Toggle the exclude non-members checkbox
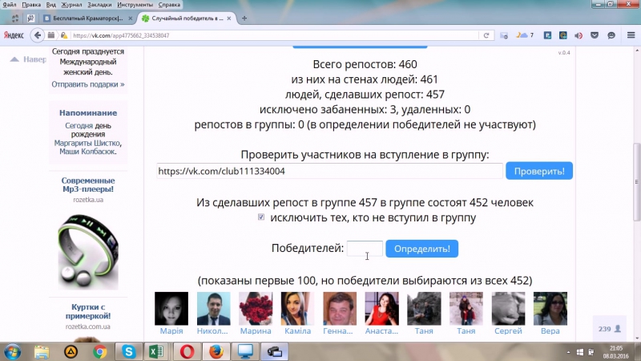Image resolution: width=641 pixels, height=361 pixels. (261, 217)
